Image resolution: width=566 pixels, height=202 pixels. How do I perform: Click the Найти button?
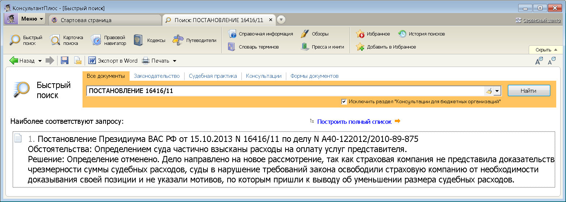pyautogui.click(x=529, y=91)
